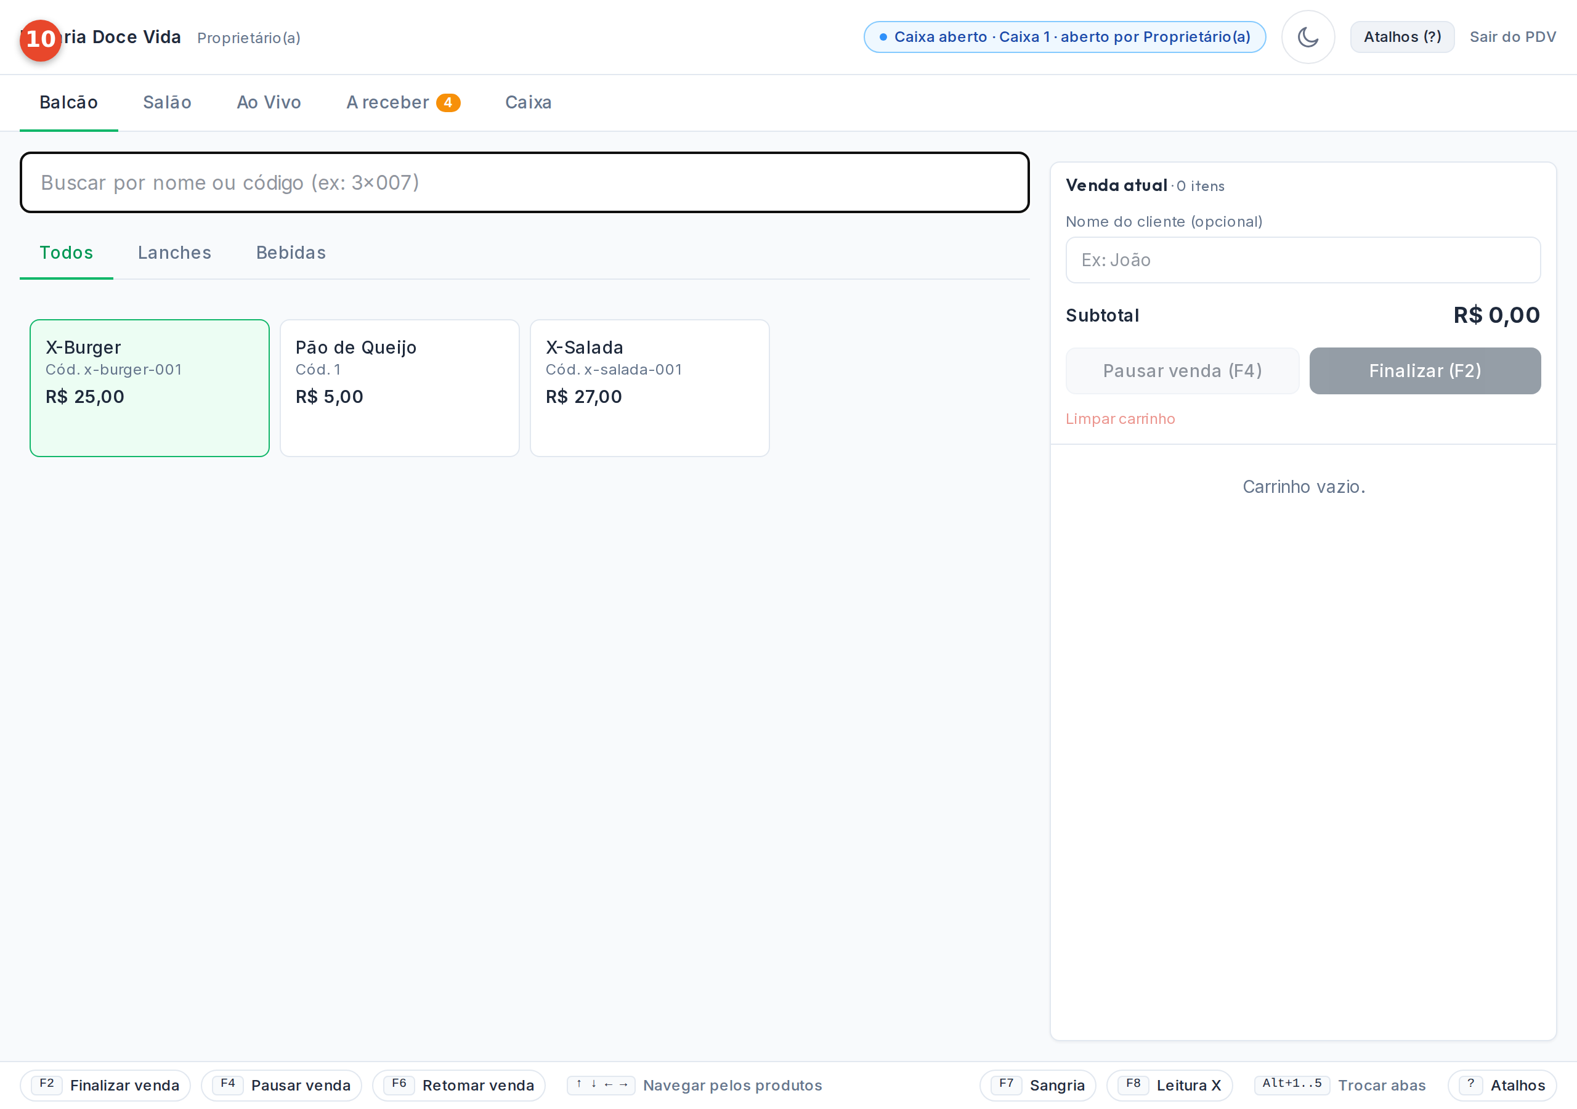Click the Caixa aberto status badge
The height and width of the screenshot is (1109, 1577).
(x=1064, y=37)
